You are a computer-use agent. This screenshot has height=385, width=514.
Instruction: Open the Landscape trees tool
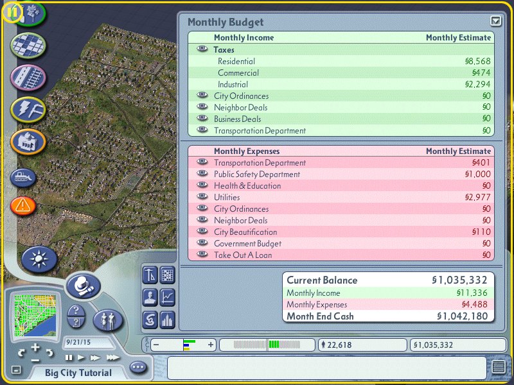31,12
